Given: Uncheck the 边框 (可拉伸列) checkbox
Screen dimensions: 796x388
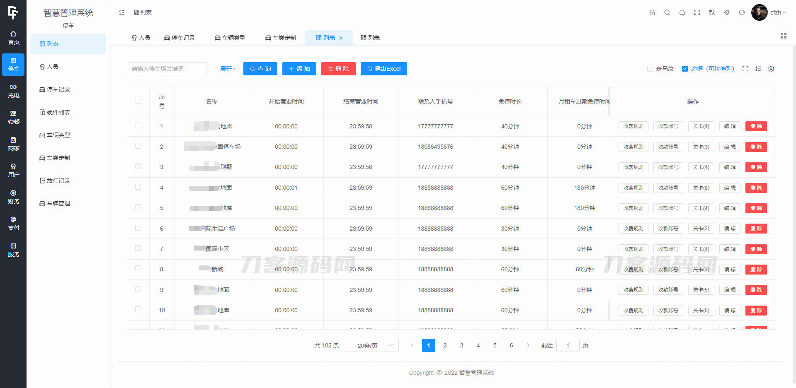Looking at the screenshot, I should tap(685, 69).
